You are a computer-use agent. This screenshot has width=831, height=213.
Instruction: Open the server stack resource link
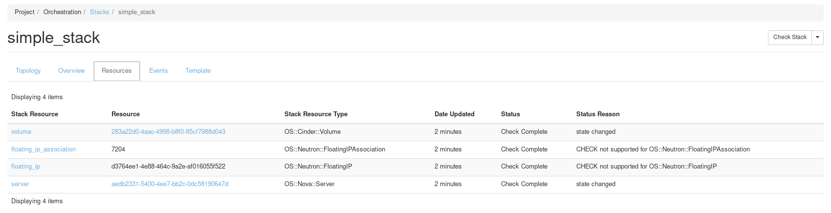pos(20,184)
